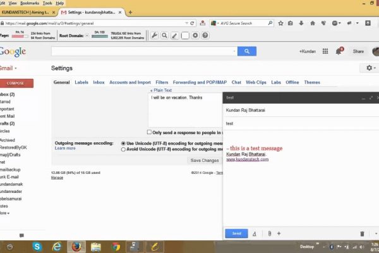Click the MozBar wrench tool icon
This screenshot has width=379, height=253.
click(154, 35)
